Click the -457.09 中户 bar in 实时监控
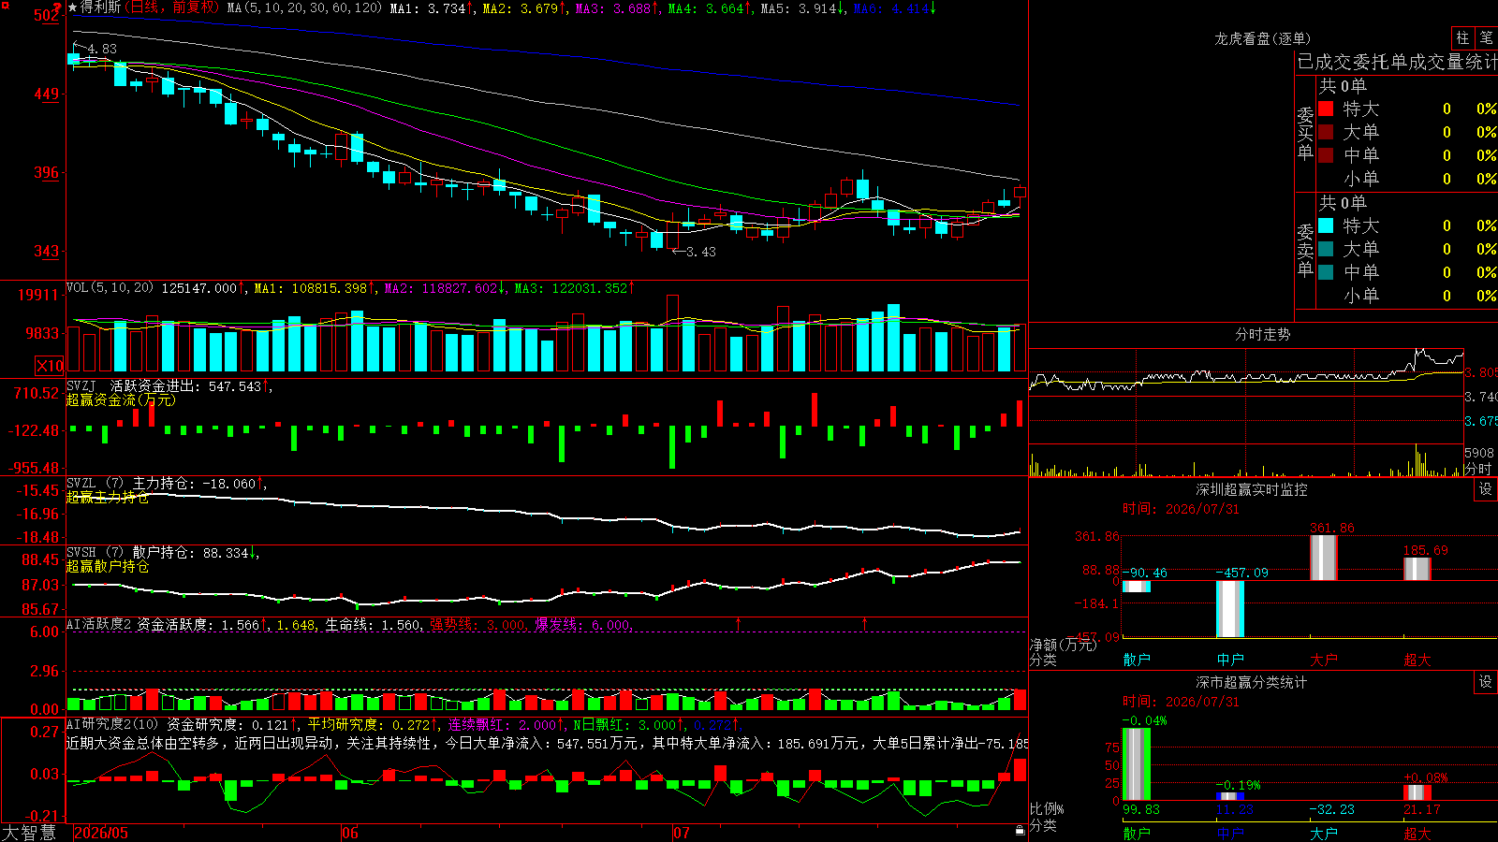The image size is (1498, 842). point(1230,609)
